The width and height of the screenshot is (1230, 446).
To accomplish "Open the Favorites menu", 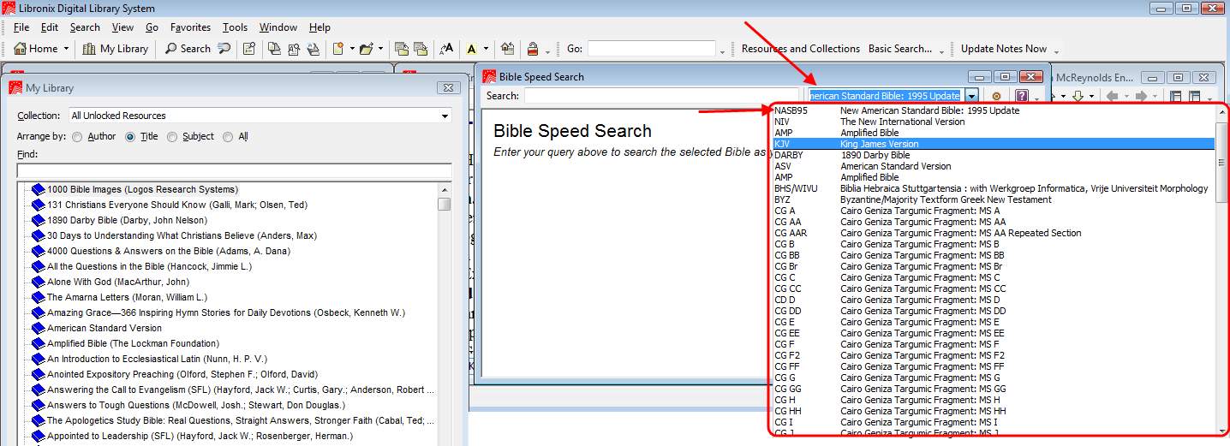I will 190,27.
